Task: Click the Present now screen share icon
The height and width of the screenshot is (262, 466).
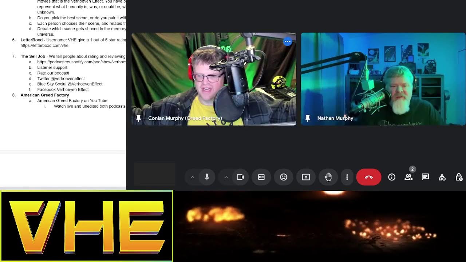Action: point(306,177)
